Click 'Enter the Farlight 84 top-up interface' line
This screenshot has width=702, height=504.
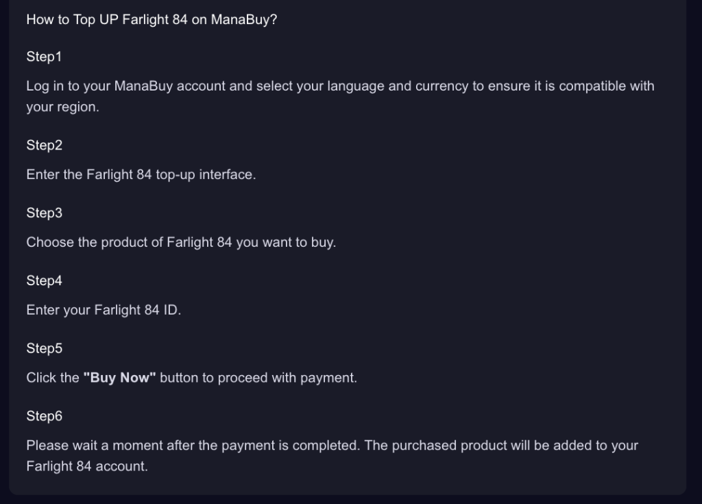(141, 175)
